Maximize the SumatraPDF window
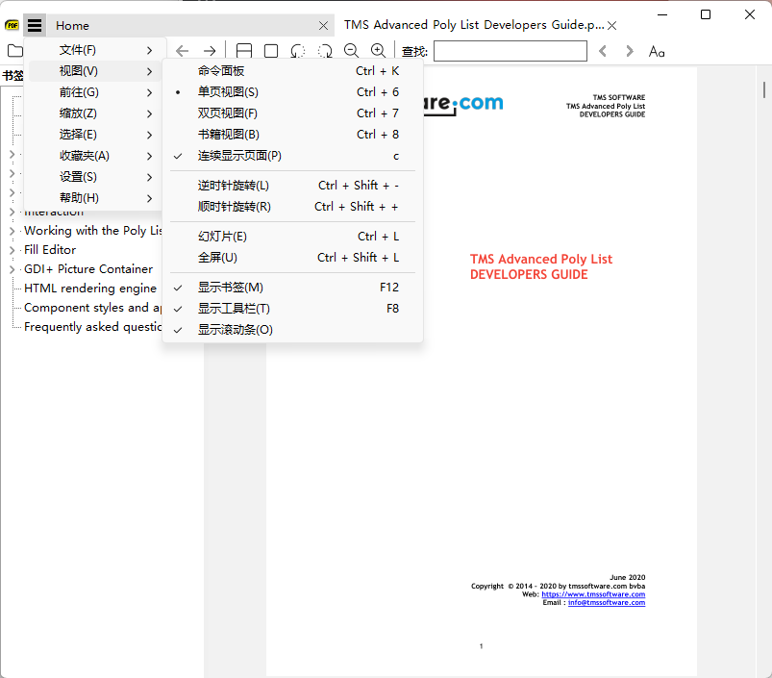772x678 pixels. tap(706, 14)
